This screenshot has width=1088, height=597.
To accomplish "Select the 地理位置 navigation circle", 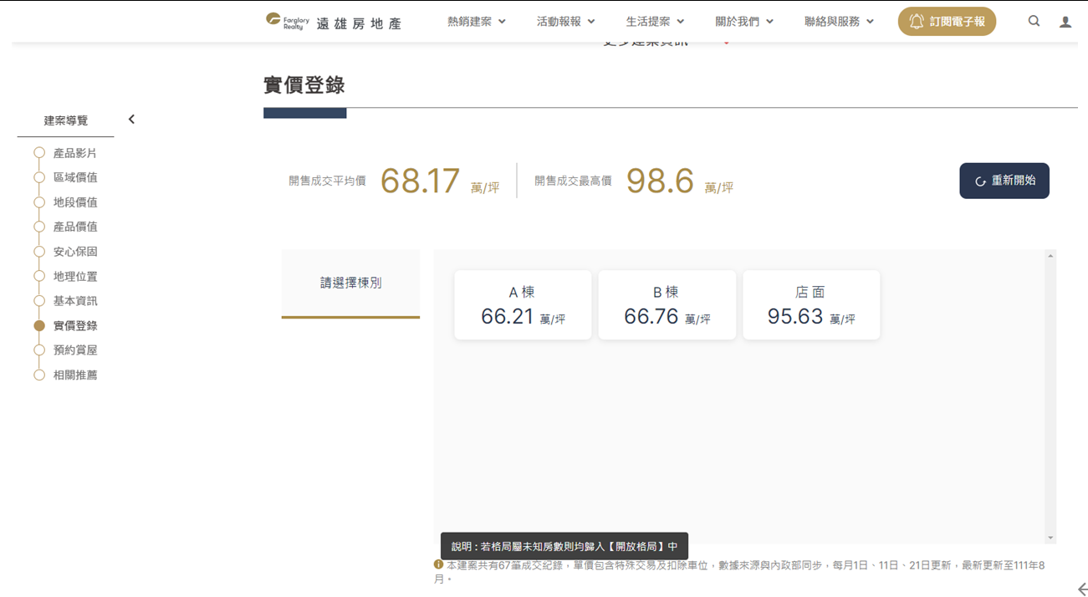I will point(39,276).
